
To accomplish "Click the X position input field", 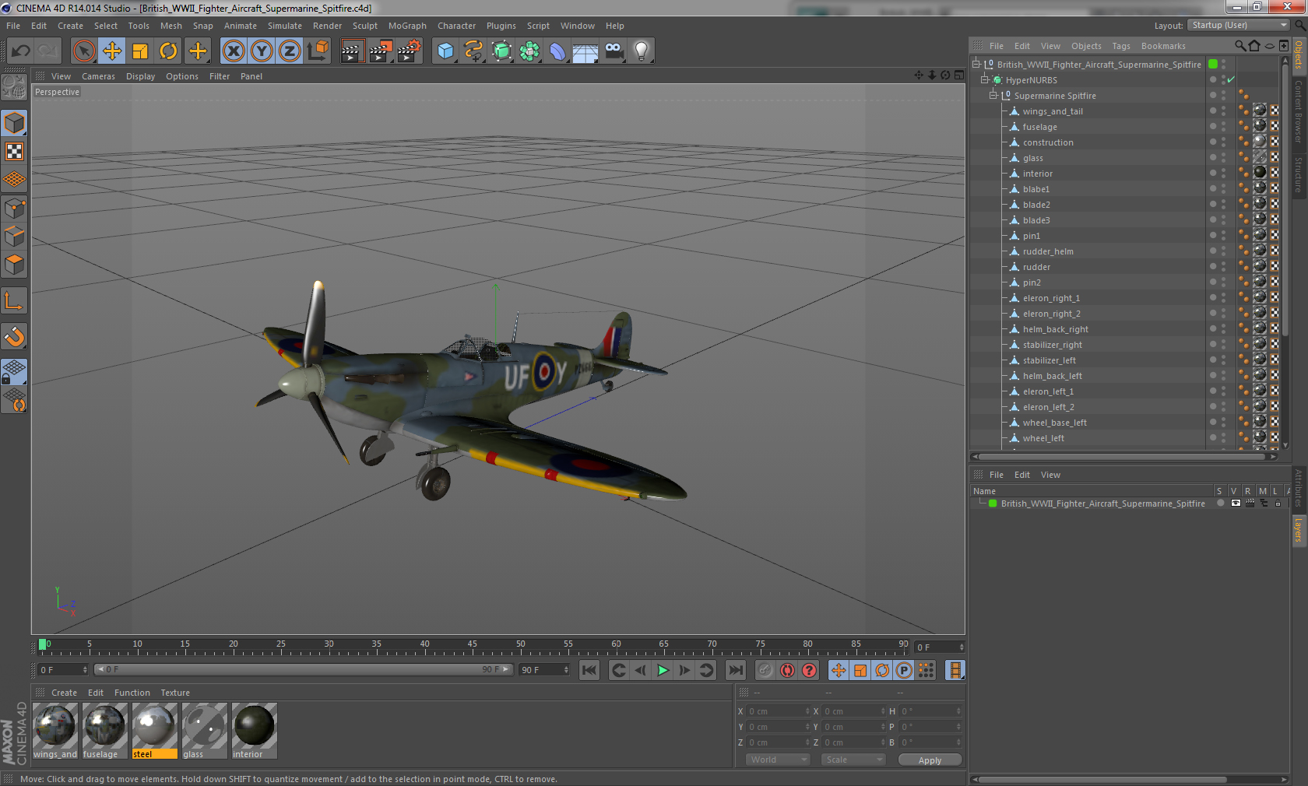I will pyautogui.click(x=778, y=711).
